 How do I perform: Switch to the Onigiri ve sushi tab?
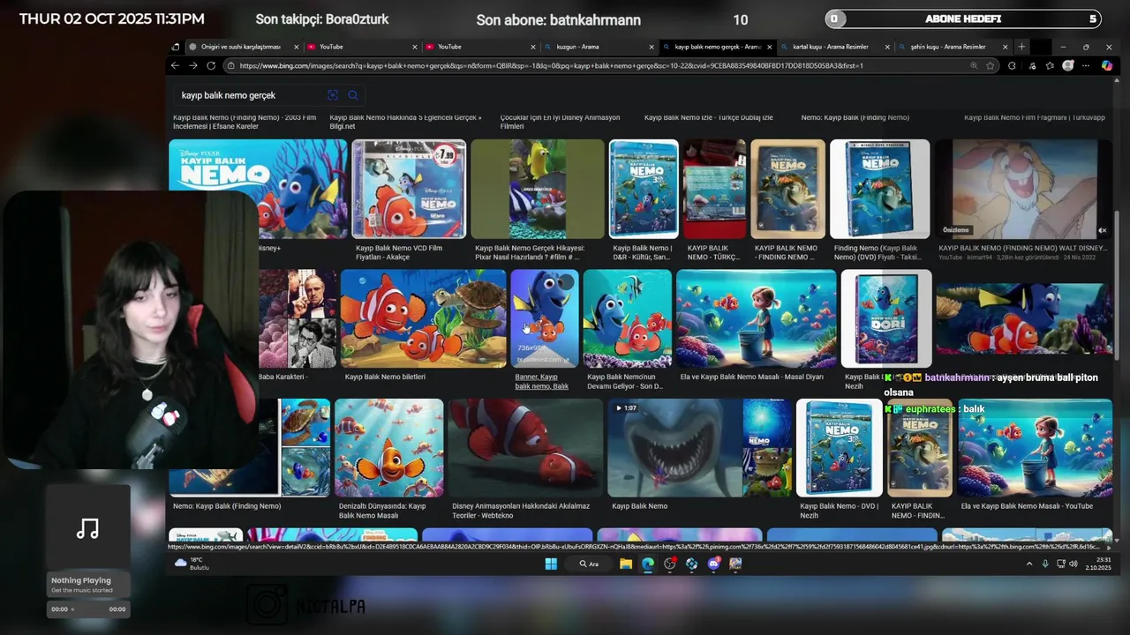coord(241,47)
